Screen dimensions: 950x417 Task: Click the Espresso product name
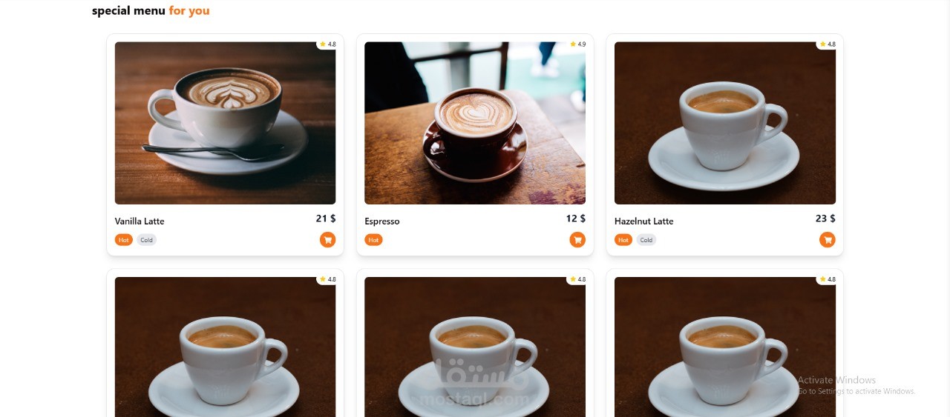pyautogui.click(x=382, y=221)
